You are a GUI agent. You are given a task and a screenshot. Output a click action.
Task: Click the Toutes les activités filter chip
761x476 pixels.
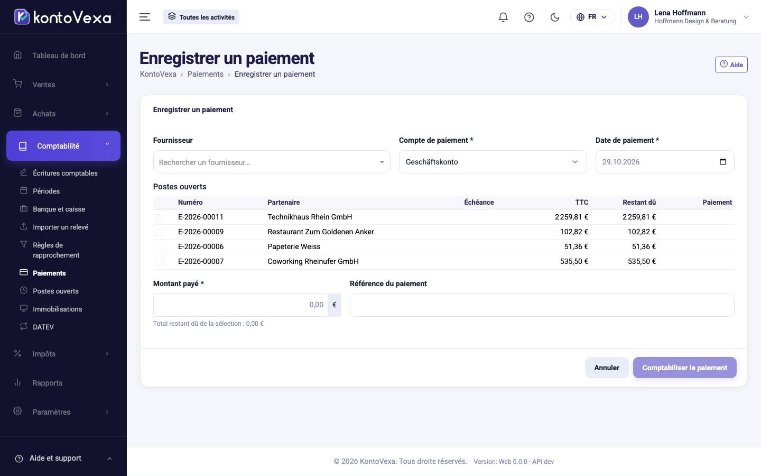pos(201,17)
